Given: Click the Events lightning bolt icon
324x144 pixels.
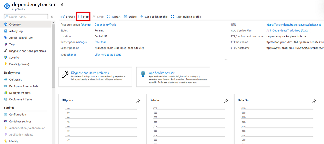Looking at the screenshot, I should click(x=6, y=64).
